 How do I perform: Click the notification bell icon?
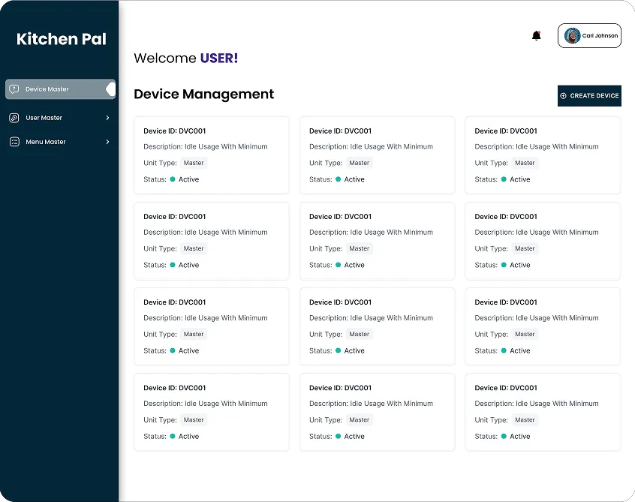click(x=536, y=36)
